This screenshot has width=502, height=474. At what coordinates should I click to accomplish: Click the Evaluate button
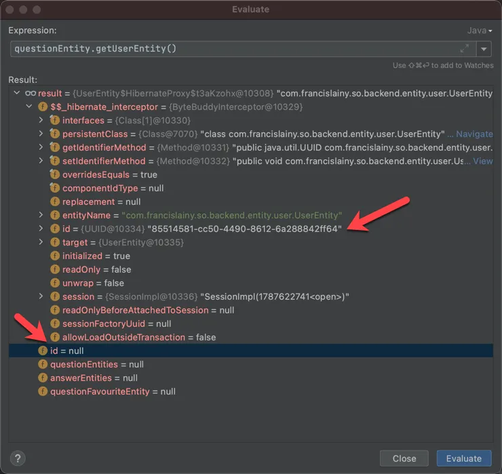[464, 458]
